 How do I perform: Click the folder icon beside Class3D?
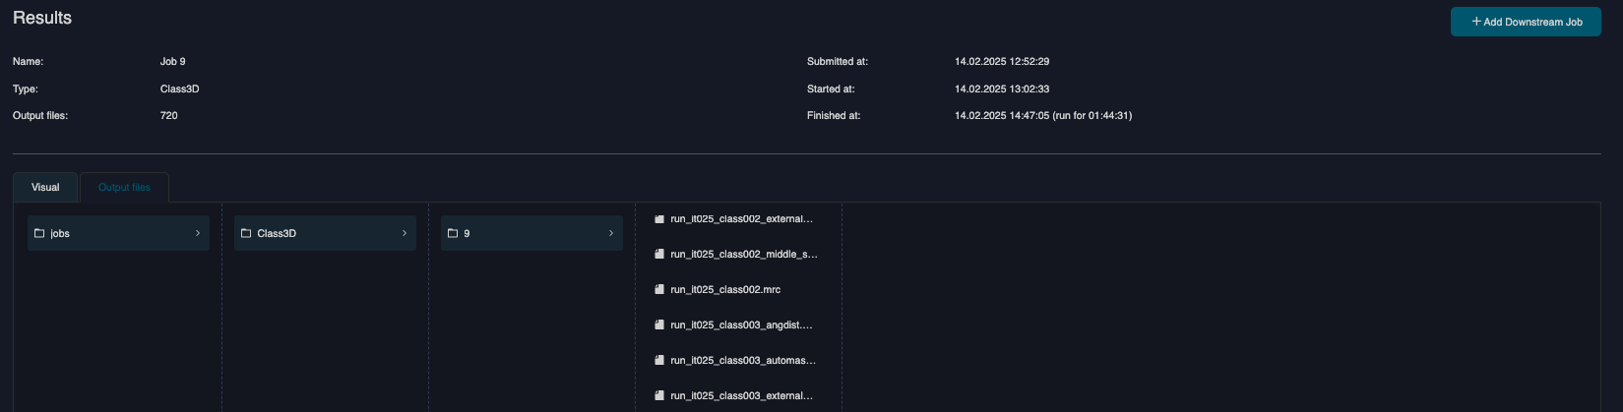[x=246, y=233]
